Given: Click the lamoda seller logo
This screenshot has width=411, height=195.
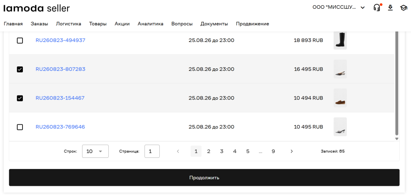Looking at the screenshot, I should 37,8.
